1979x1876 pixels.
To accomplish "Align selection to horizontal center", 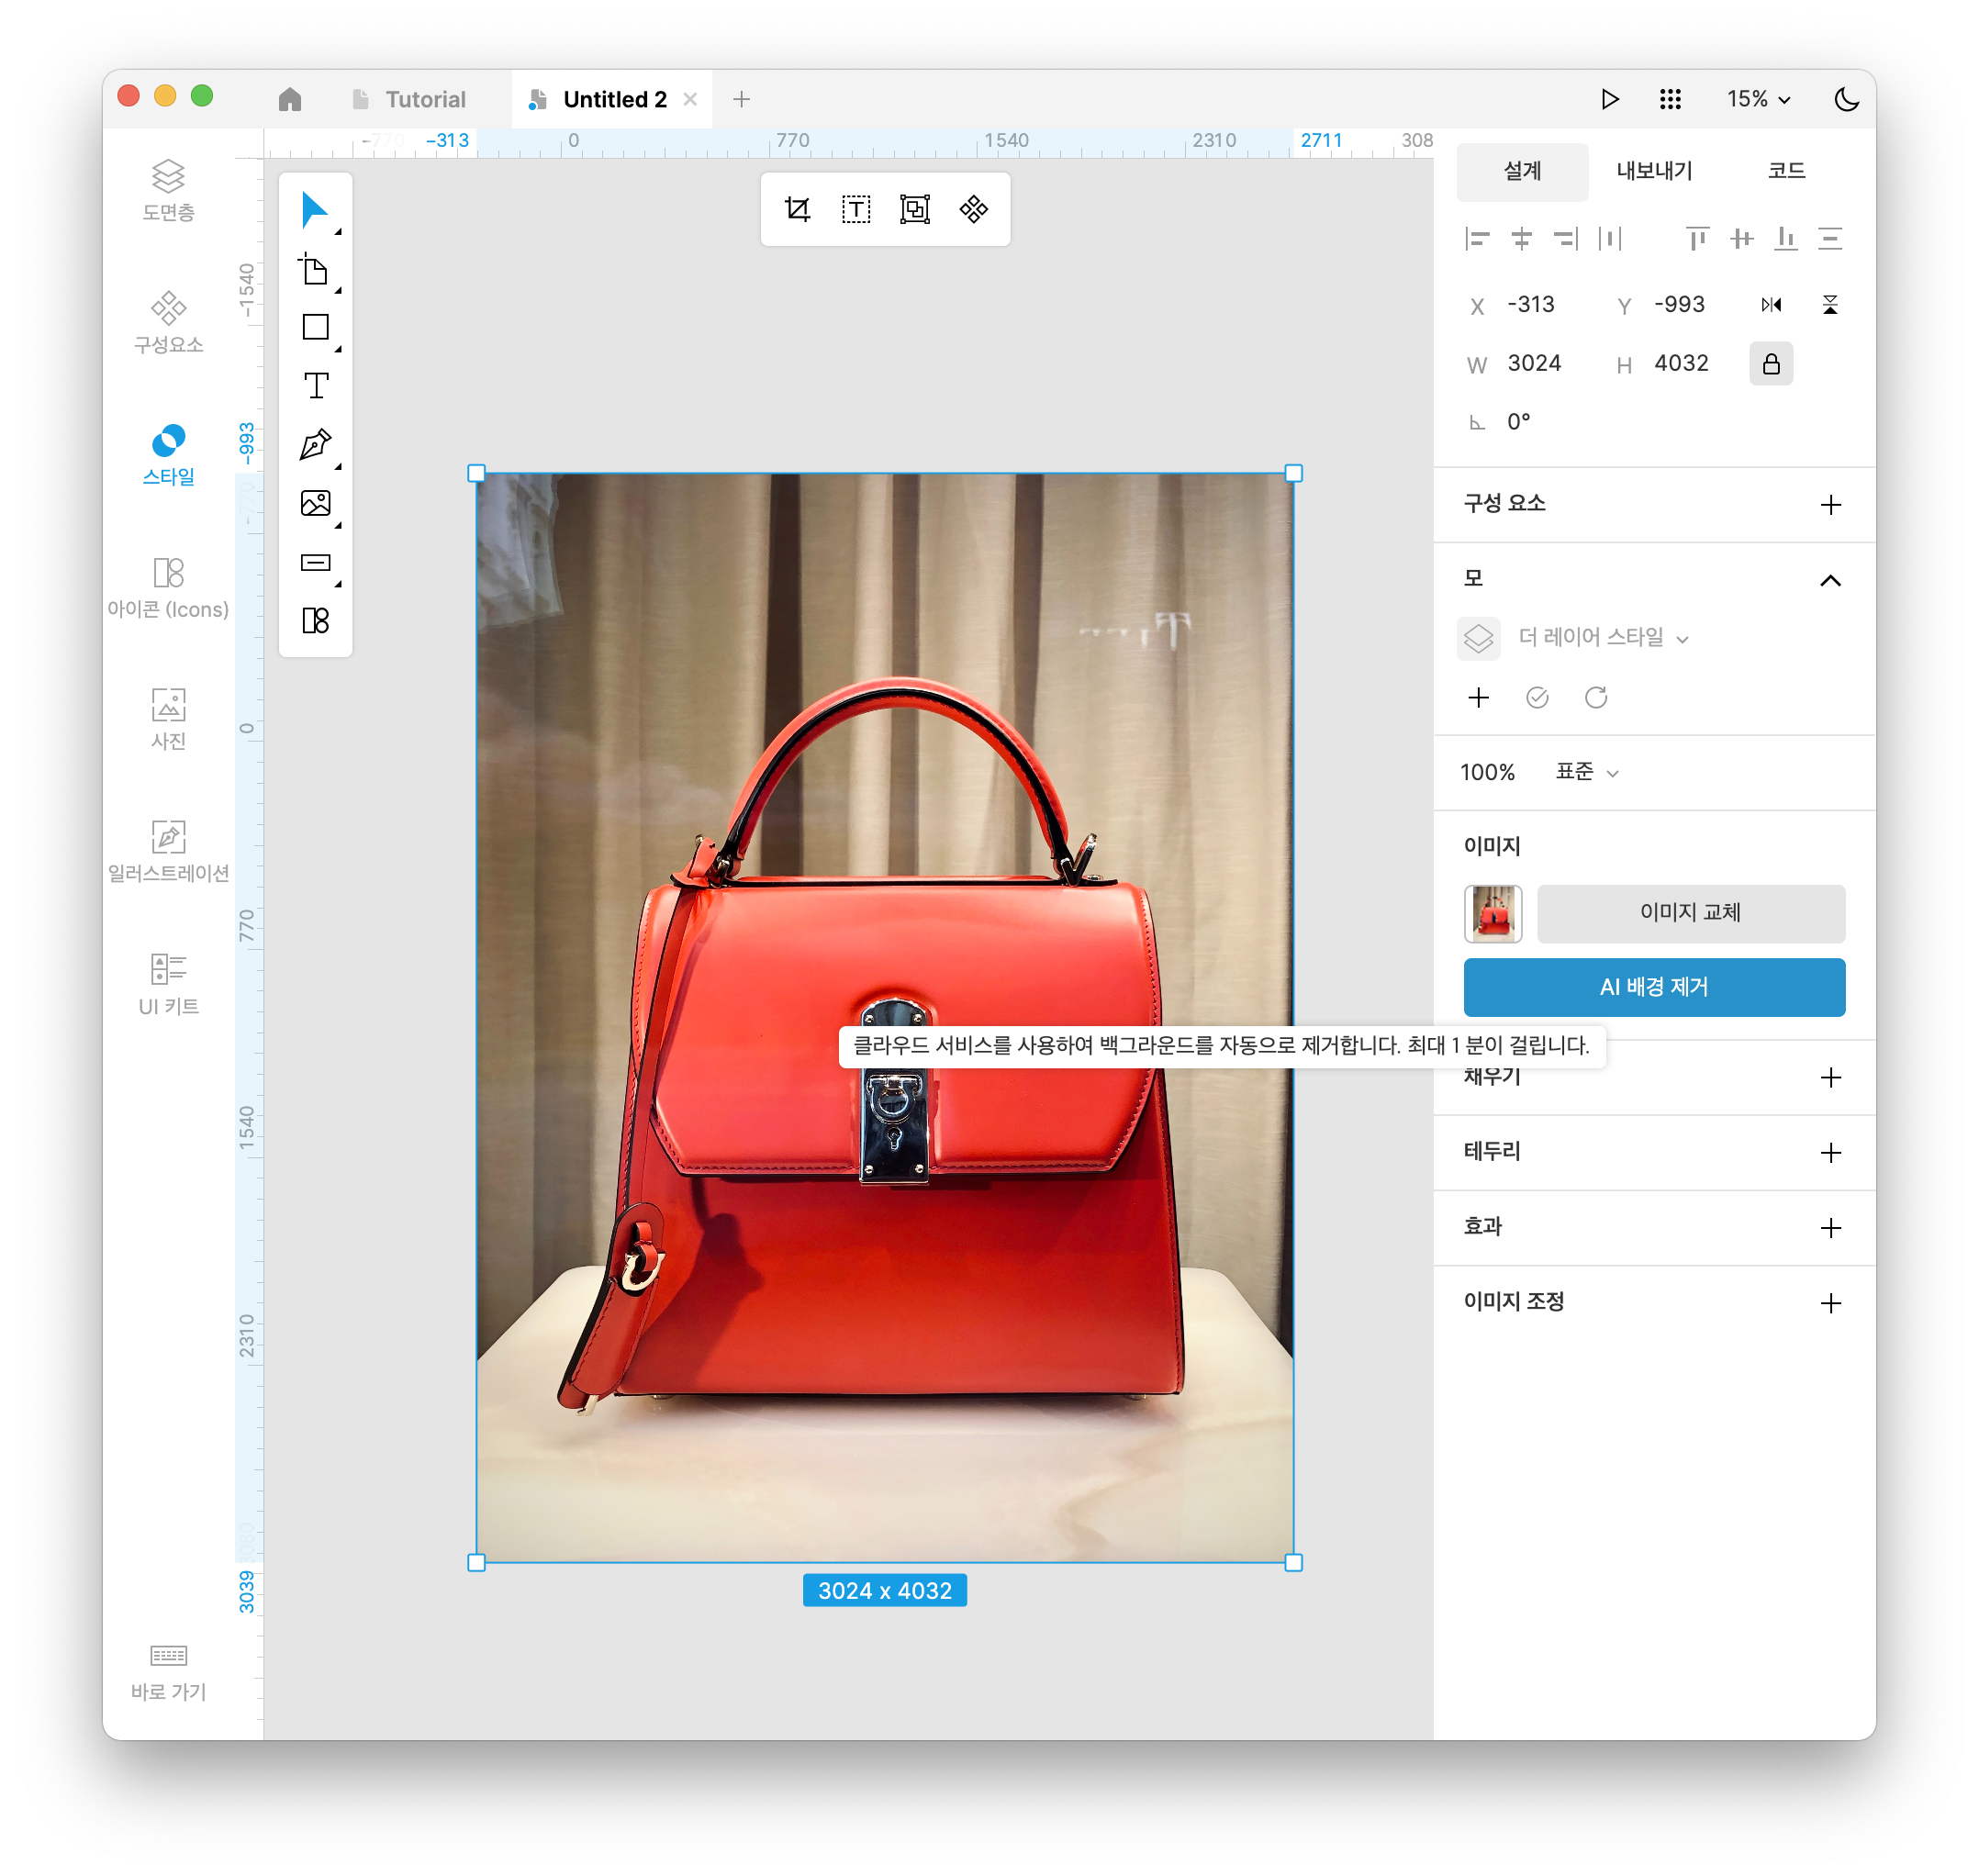I will (1521, 238).
